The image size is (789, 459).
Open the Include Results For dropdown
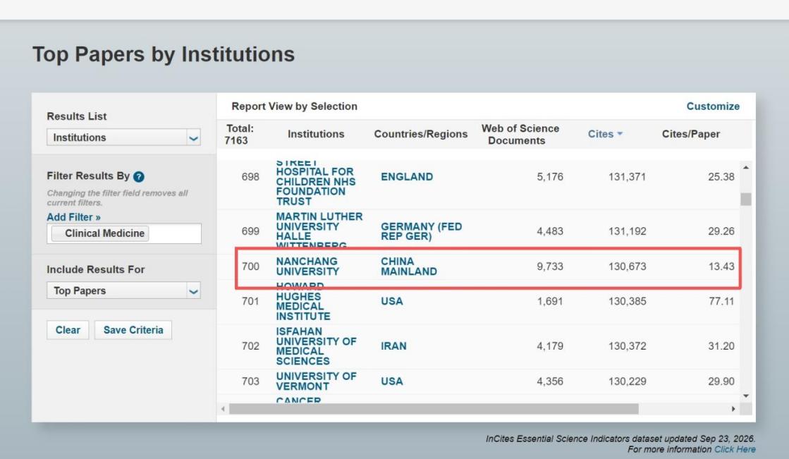point(124,291)
